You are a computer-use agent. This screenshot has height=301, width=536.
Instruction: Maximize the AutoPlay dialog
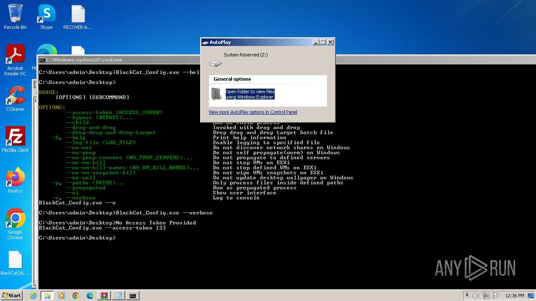(322, 42)
